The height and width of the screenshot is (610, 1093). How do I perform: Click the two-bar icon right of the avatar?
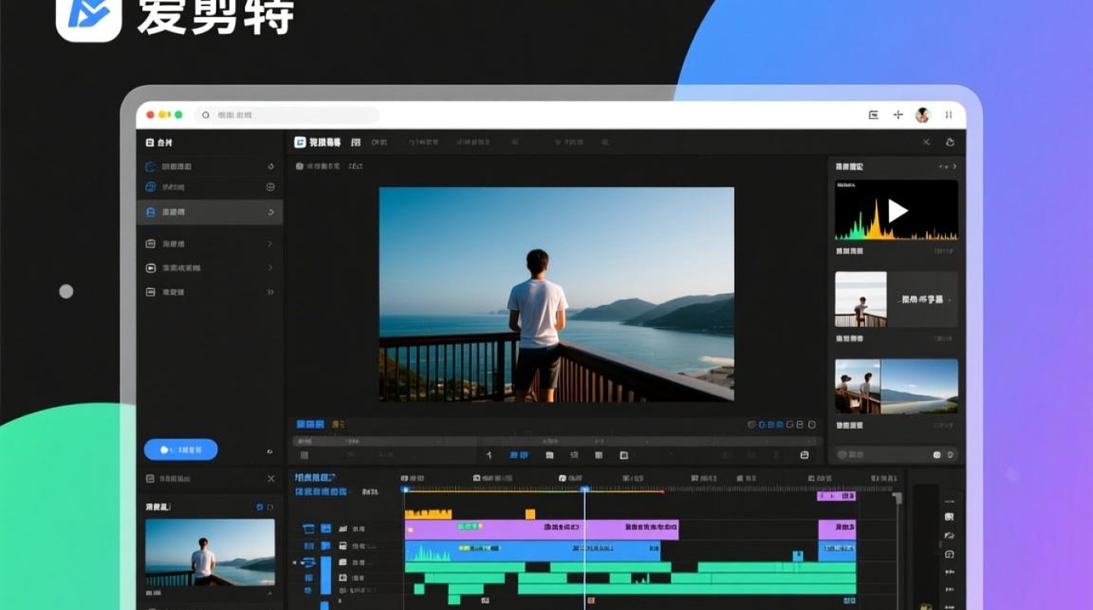(948, 115)
